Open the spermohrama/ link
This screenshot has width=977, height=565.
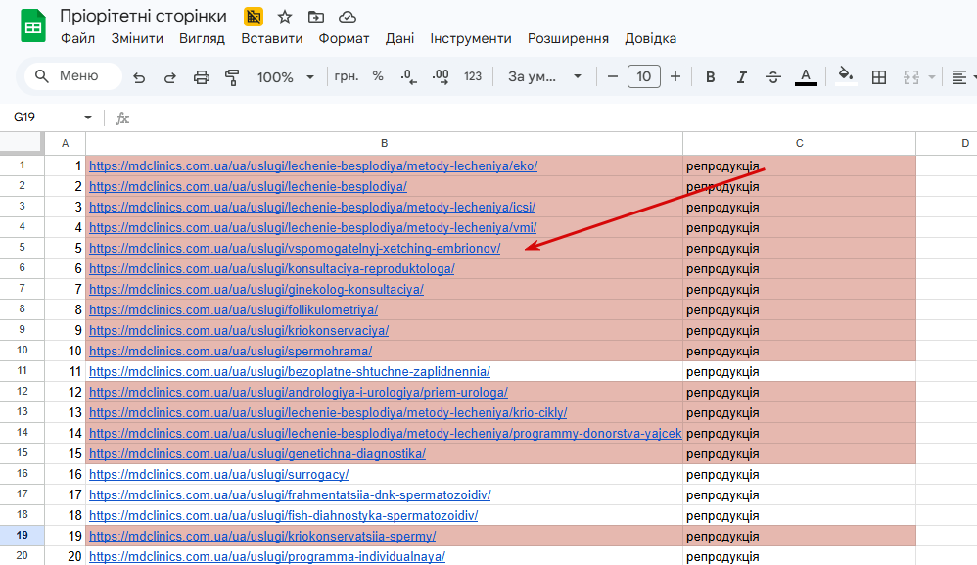tap(230, 351)
